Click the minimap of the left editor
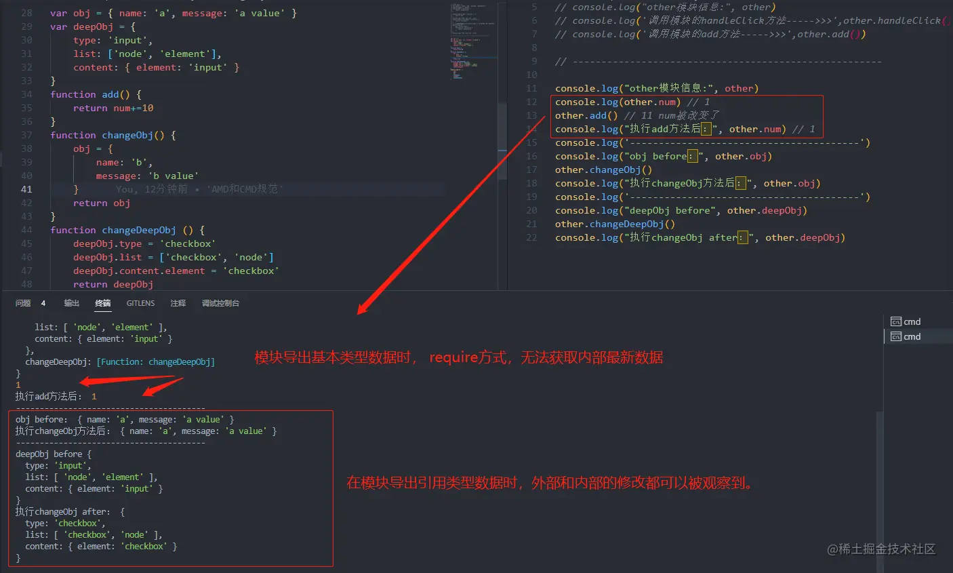 tap(472, 41)
